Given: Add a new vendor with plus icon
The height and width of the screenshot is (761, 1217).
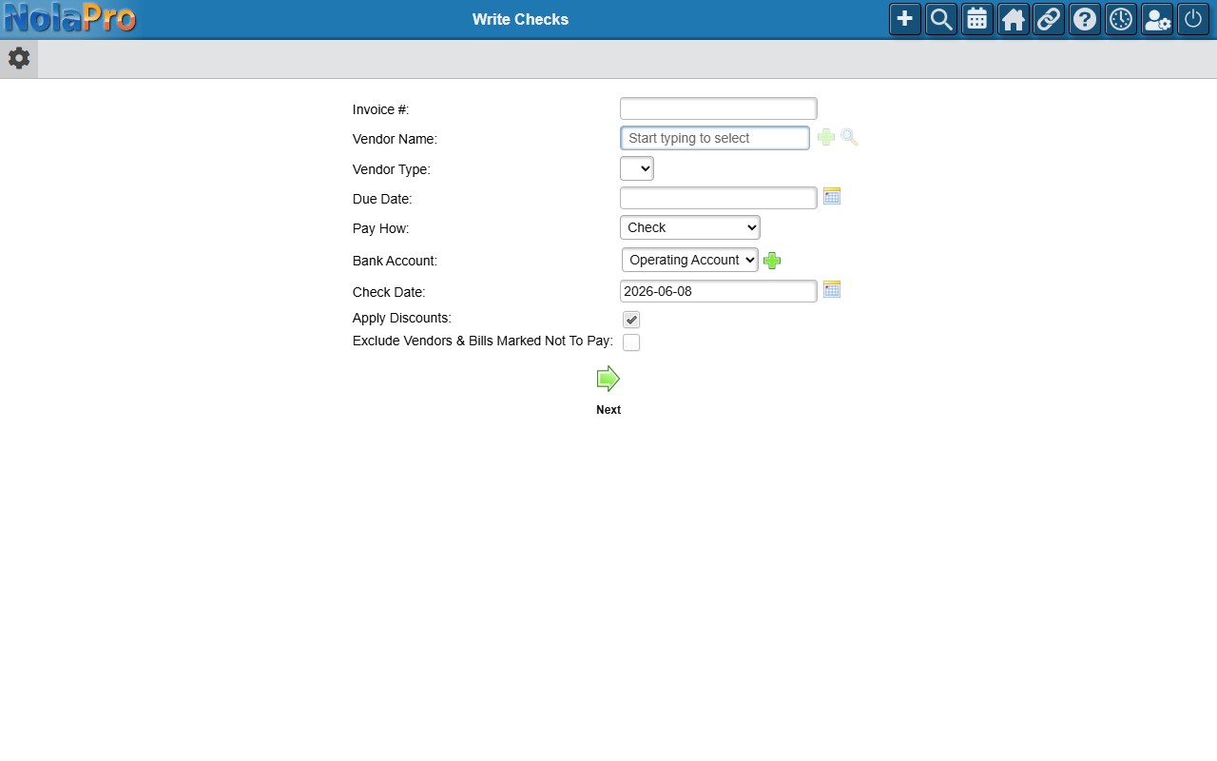Looking at the screenshot, I should 826,138.
